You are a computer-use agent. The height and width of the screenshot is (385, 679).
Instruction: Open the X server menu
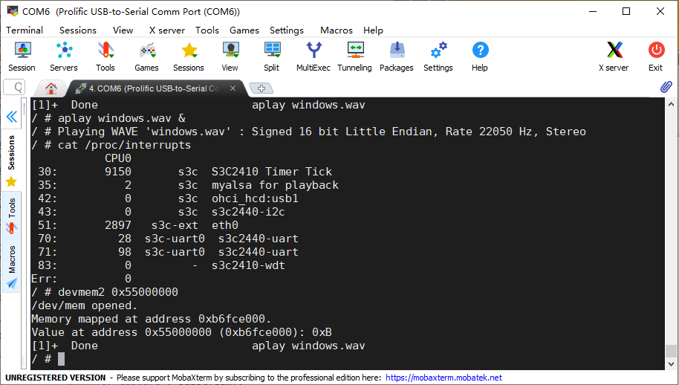point(166,30)
